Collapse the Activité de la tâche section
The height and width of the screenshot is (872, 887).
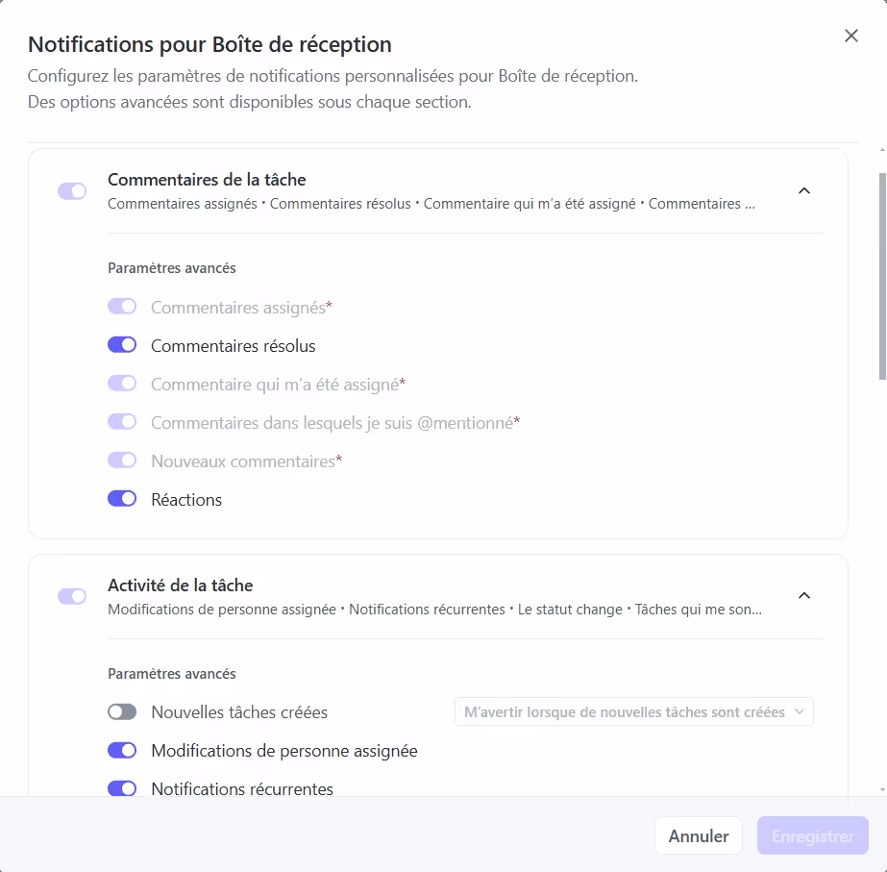[x=804, y=595]
